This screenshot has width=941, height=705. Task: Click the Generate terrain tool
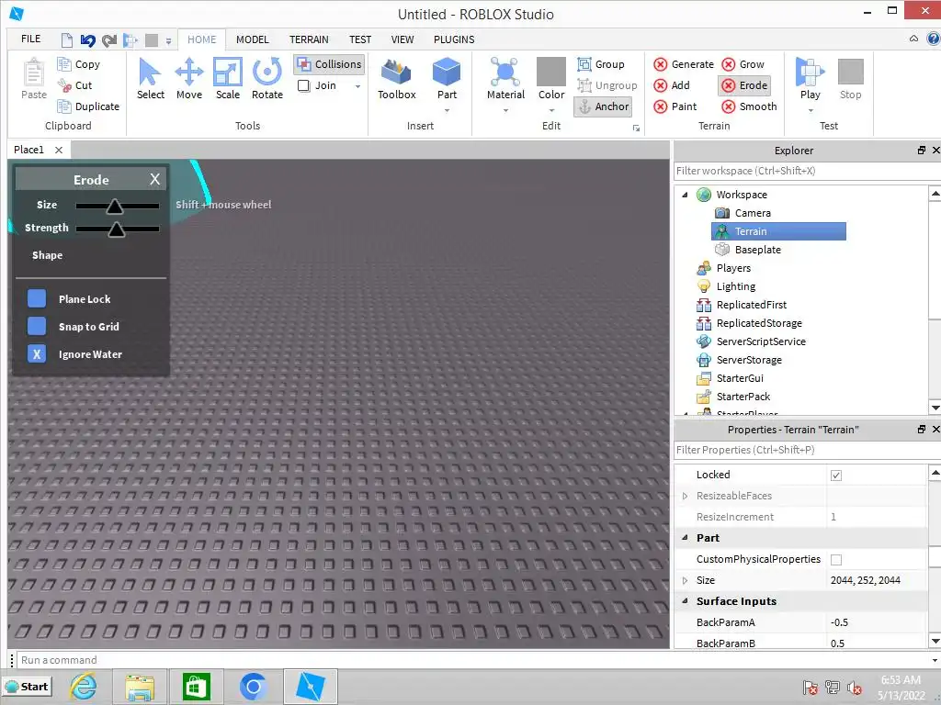tap(684, 64)
